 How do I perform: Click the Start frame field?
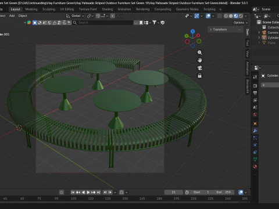point(201,192)
